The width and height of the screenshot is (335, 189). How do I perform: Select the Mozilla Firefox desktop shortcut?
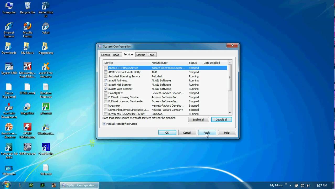[x=27, y=30]
